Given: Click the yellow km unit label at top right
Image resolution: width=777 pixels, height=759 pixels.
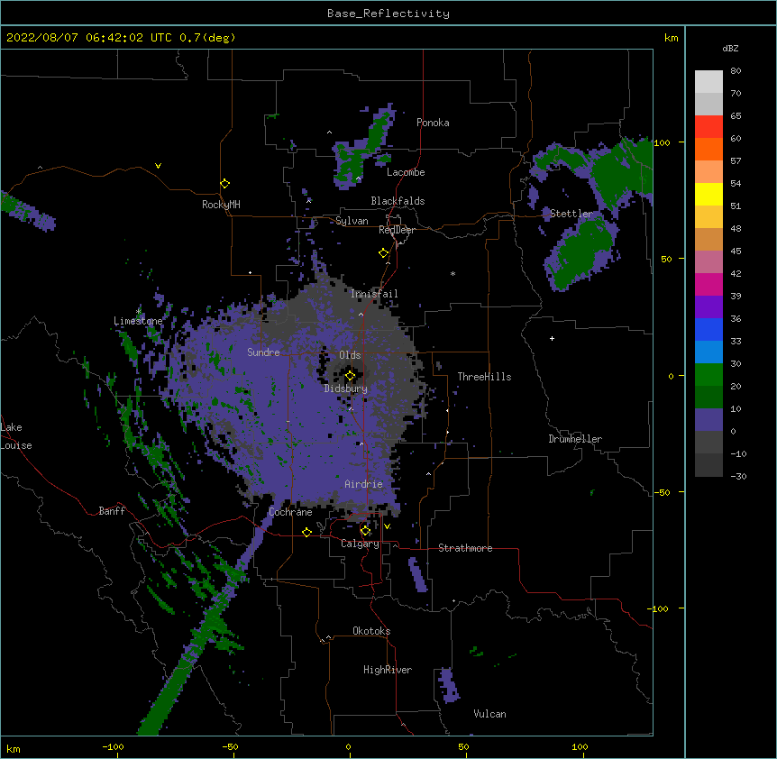Looking at the screenshot, I should point(671,38).
